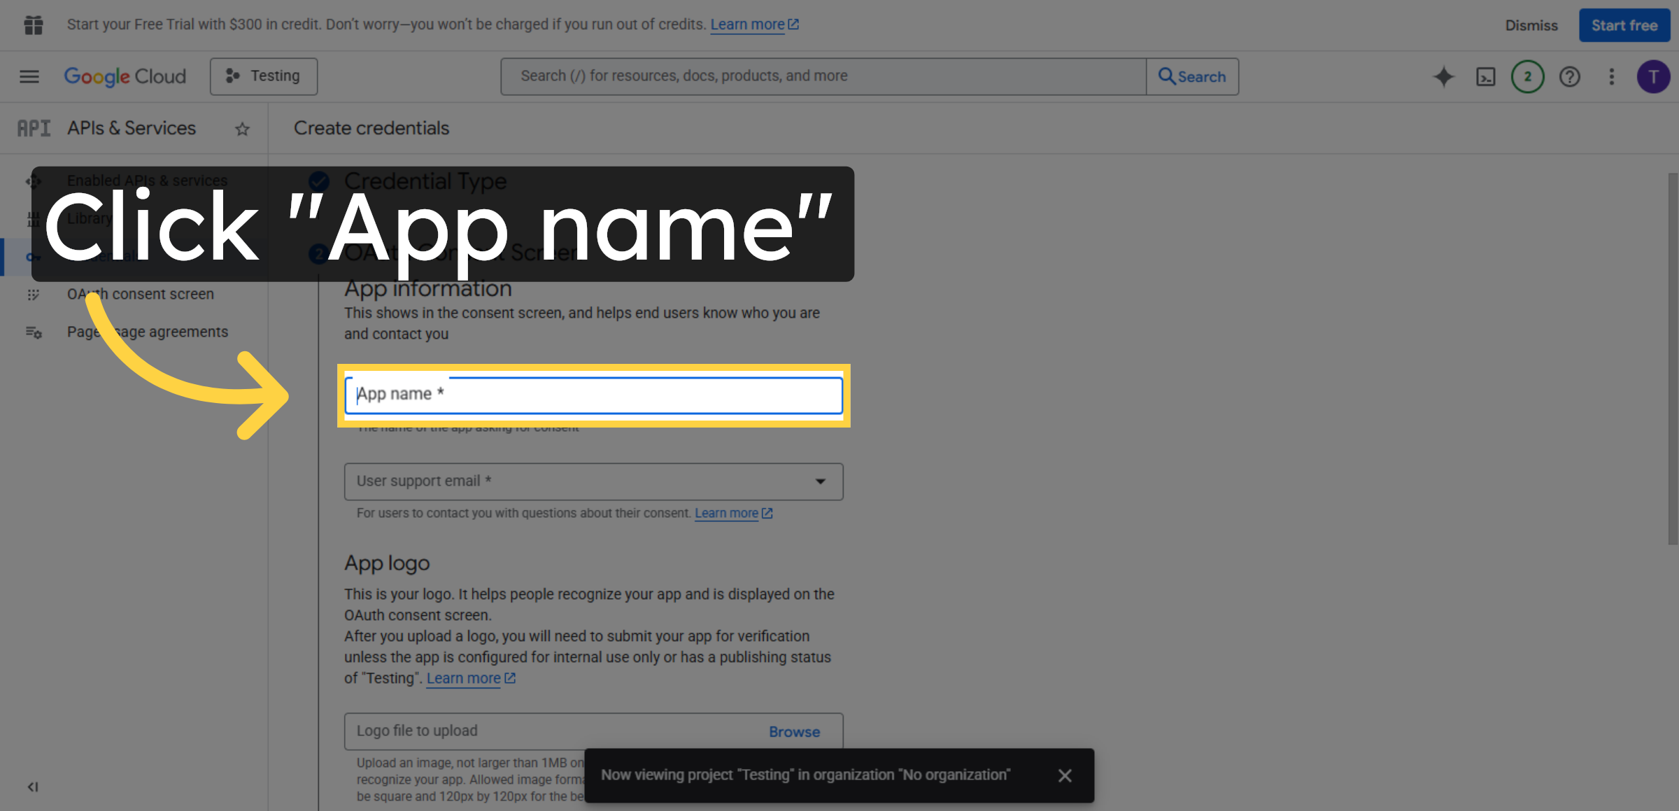
Task: Open the three-dot overflow menu icon
Action: (1612, 76)
